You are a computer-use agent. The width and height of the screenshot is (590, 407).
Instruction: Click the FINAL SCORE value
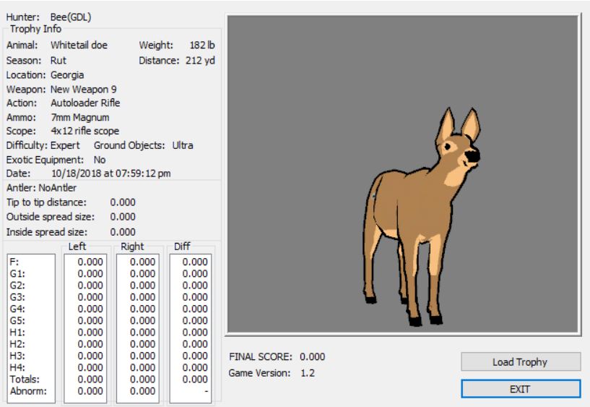[x=312, y=357]
